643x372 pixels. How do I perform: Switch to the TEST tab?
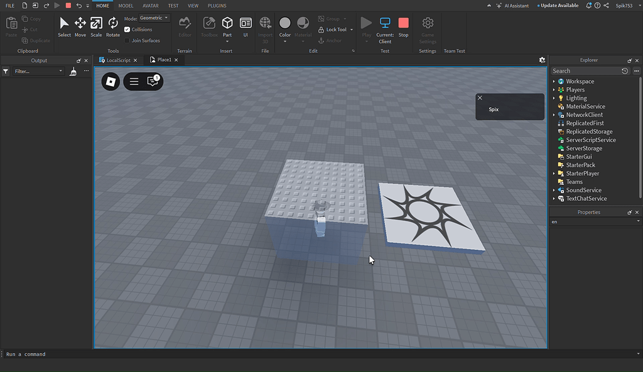(x=173, y=6)
